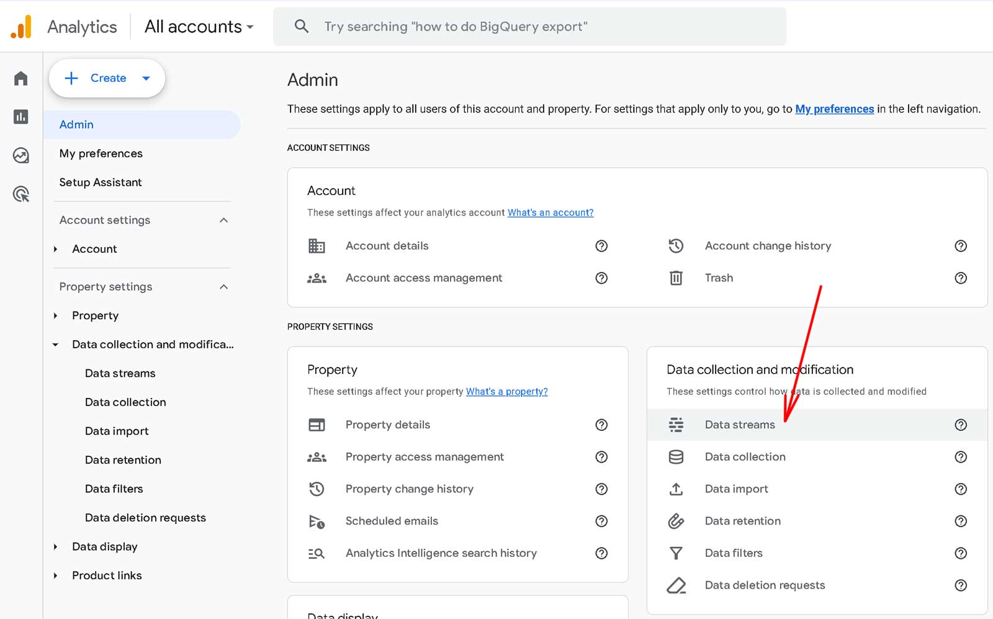993x619 pixels.
Task: Open help for Account details
Action: pos(601,246)
